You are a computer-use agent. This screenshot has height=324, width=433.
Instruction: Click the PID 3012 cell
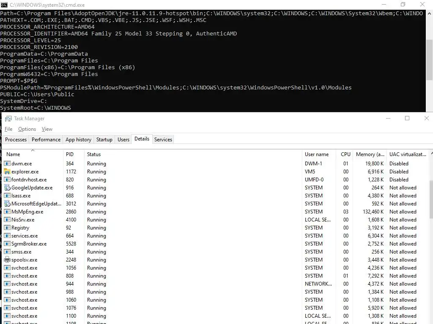pyautogui.click(x=71, y=204)
